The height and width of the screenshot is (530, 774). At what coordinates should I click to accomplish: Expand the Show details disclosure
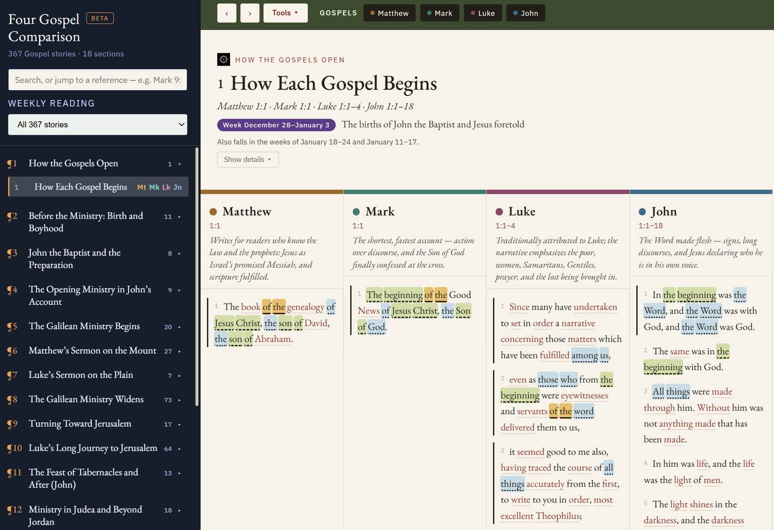click(248, 159)
